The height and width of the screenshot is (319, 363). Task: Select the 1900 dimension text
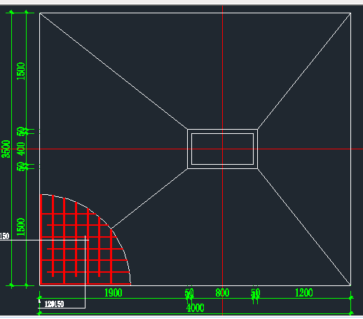tap(114, 293)
